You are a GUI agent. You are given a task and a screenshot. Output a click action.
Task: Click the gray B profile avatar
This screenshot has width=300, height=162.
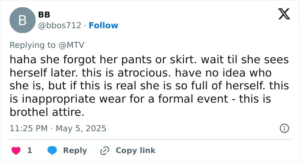tap(22, 20)
